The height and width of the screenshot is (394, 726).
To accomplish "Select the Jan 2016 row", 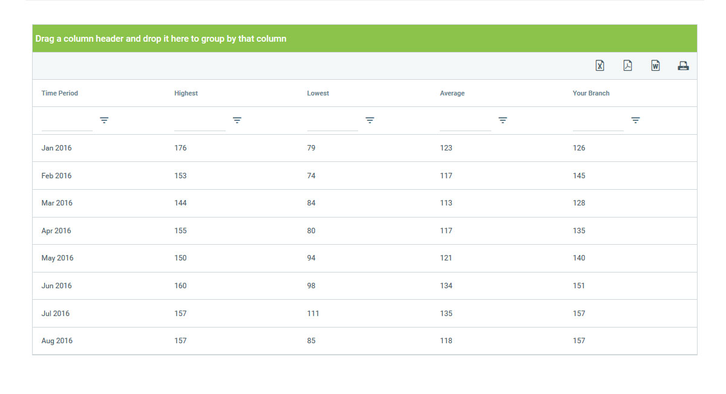I will (x=56, y=148).
